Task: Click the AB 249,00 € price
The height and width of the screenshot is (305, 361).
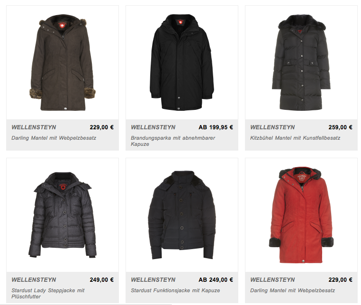Action: tap(216, 280)
